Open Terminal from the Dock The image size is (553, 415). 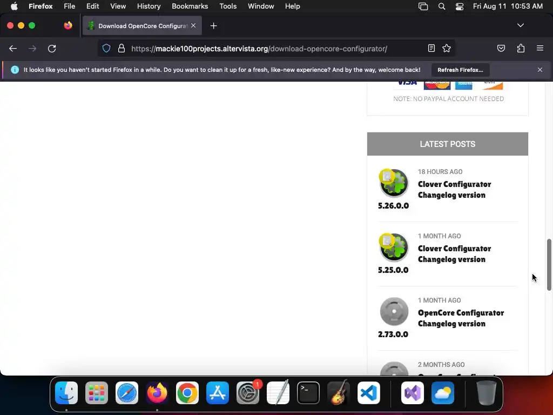click(x=308, y=393)
